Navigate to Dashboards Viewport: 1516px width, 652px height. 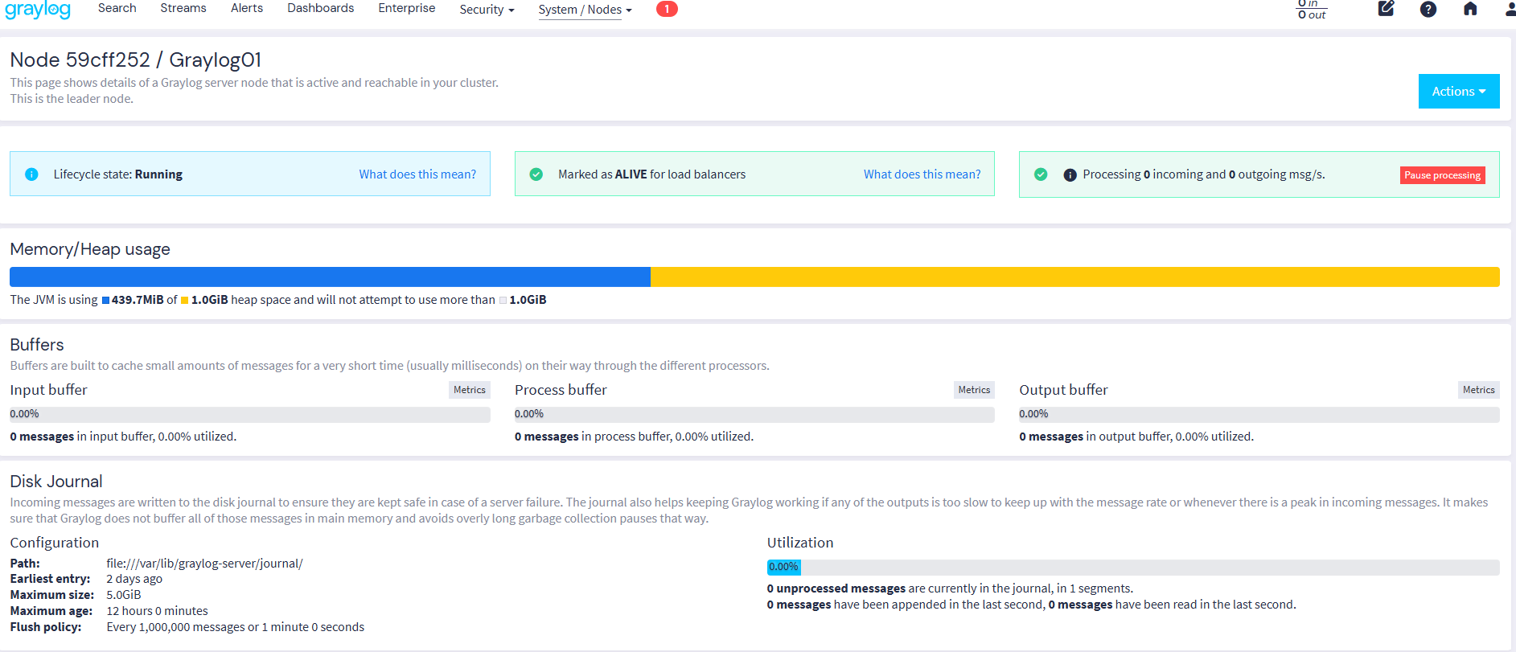pyautogui.click(x=320, y=8)
